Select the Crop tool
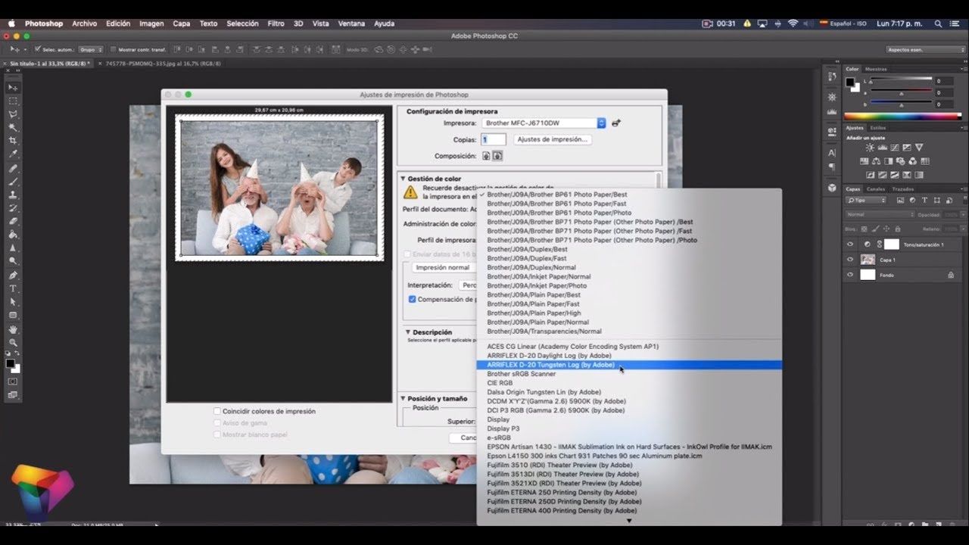The height and width of the screenshot is (545, 969). (13, 141)
